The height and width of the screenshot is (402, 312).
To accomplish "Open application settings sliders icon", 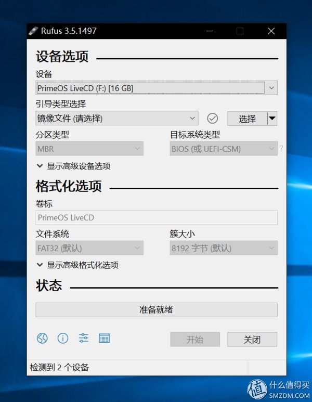I will pyautogui.click(x=84, y=338).
